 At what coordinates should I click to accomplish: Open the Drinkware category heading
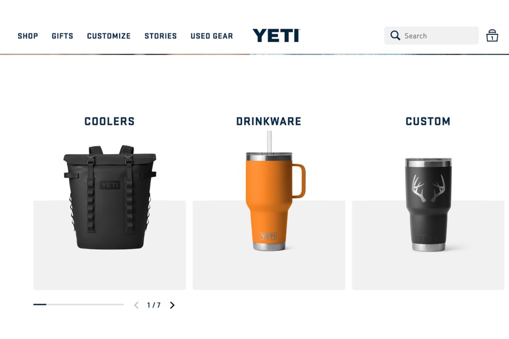click(x=269, y=121)
